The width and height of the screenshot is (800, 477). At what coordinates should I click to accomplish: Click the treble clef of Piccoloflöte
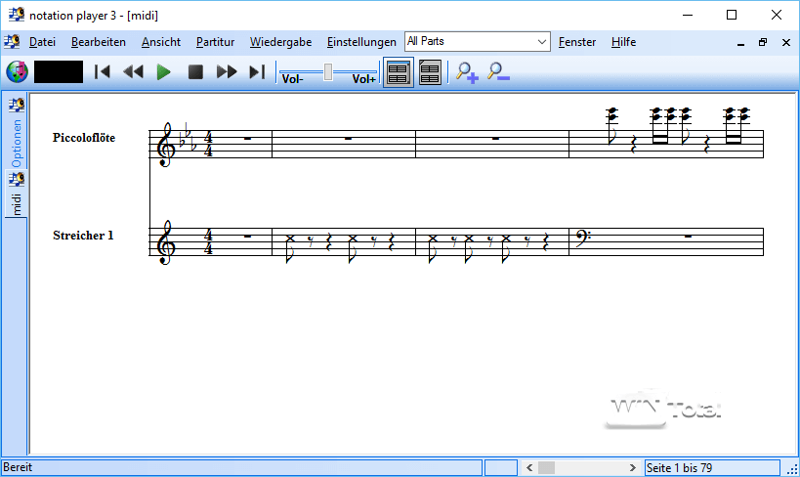(166, 145)
